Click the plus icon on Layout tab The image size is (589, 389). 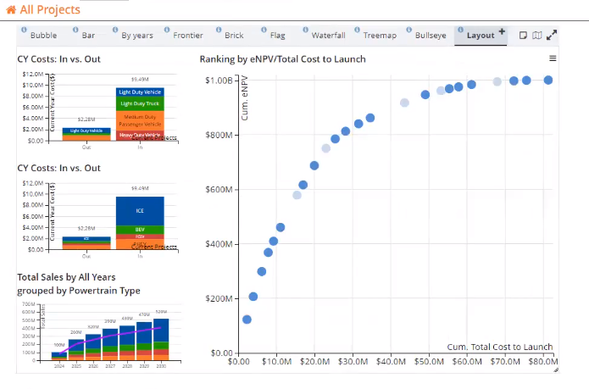[x=502, y=31]
